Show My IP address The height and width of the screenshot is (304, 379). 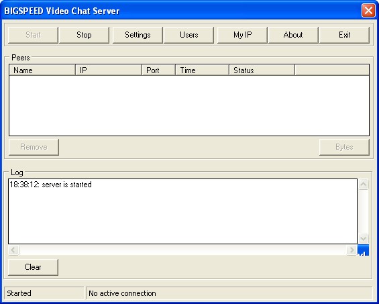click(x=242, y=35)
